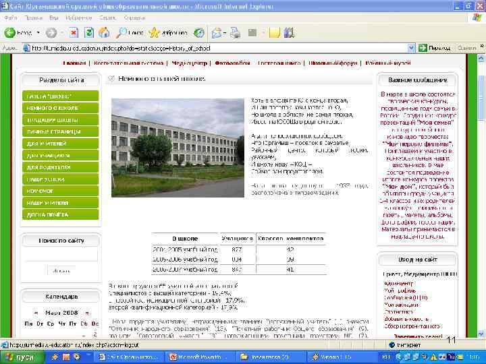Open the View (Вид) menu
Screen dimensions: 486x364
pyautogui.click(x=54, y=18)
